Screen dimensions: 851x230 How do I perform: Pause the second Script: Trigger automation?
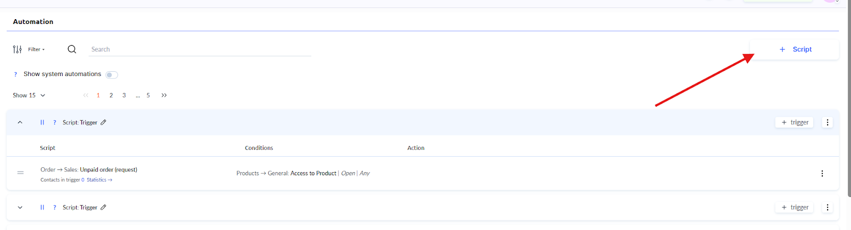click(43, 208)
